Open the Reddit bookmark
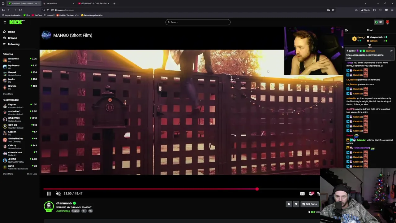This screenshot has height=223, width=396. 68,15
